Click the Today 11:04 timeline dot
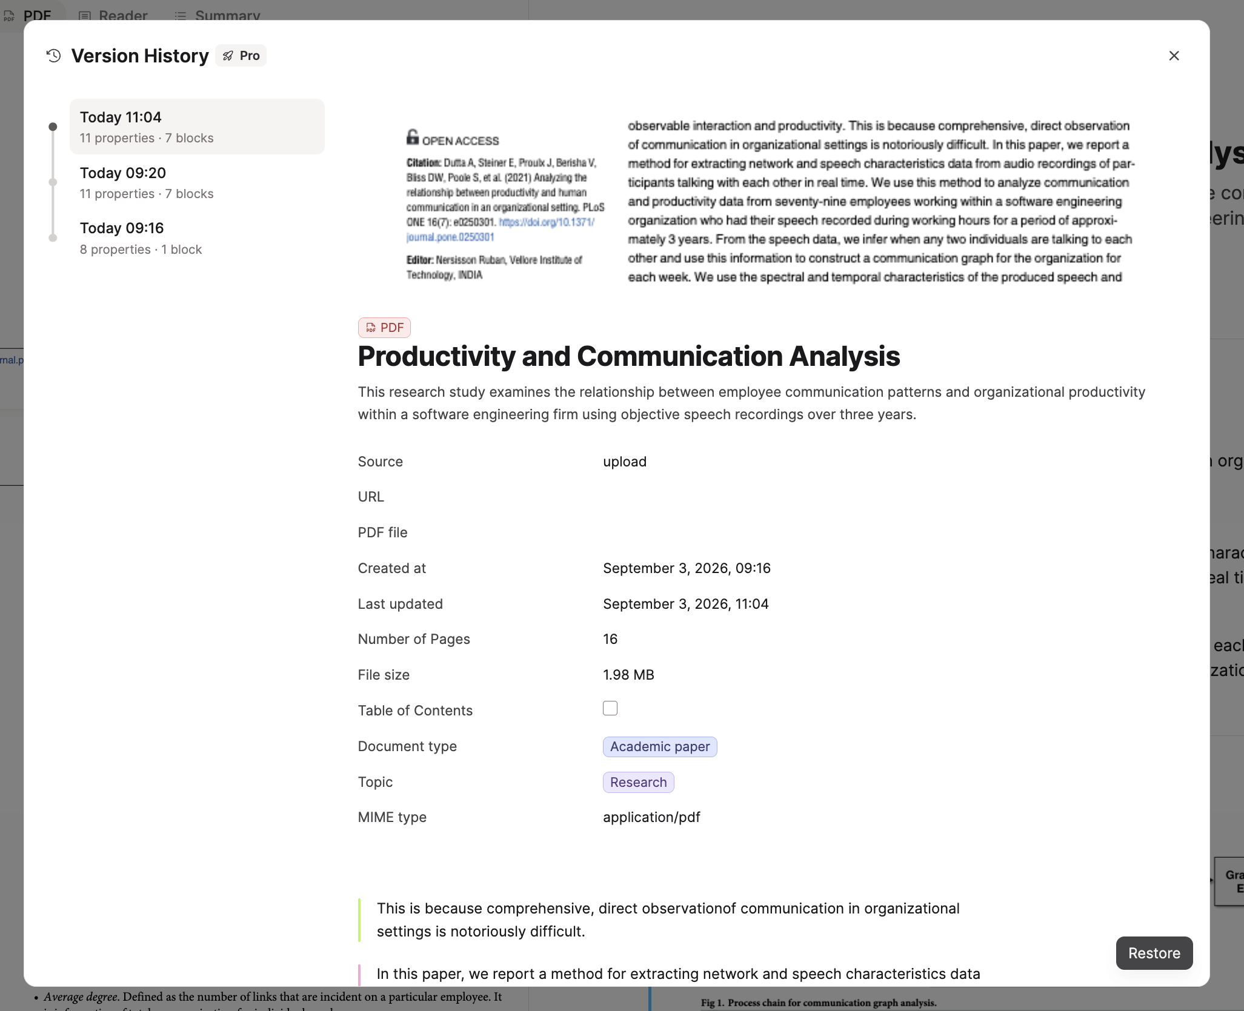The image size is (1244, 1011). [53, 127]
